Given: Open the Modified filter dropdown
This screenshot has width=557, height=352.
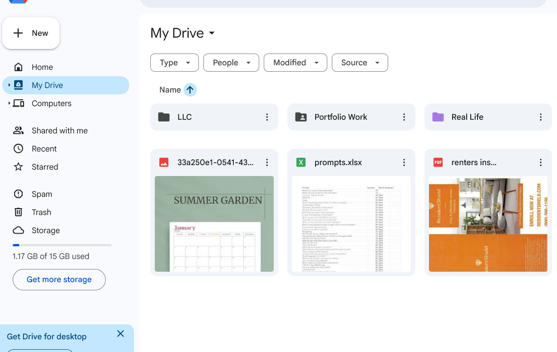Looking at the screenshot, I should point(295,63).
